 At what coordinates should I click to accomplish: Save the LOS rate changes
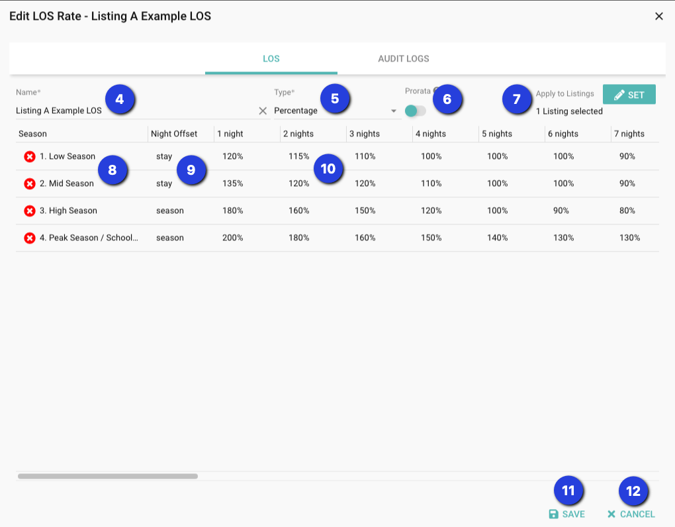pos(567,514)
